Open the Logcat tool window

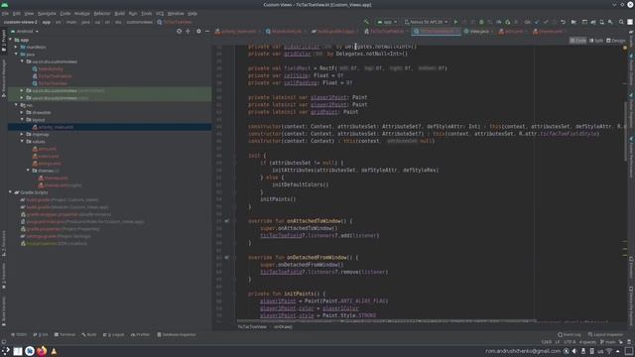click(x=114, y=335)
